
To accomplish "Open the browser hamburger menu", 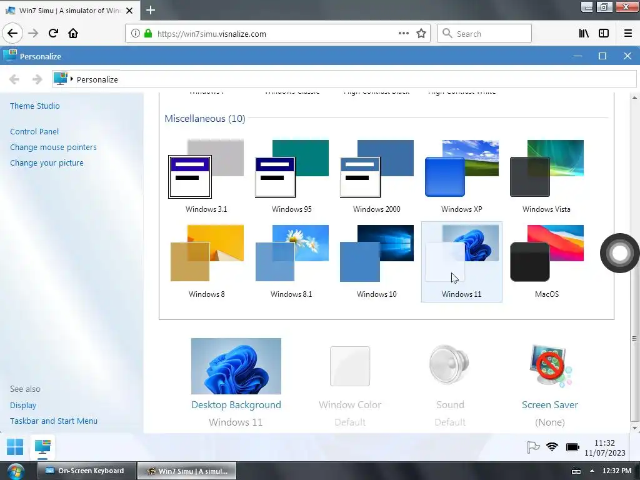I will point(628,34).
